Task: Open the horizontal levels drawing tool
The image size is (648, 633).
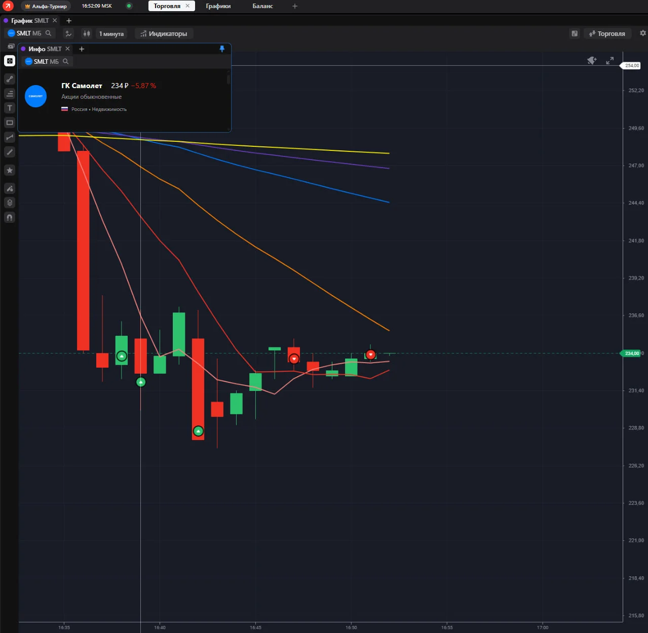Action: tap(10, 94)
